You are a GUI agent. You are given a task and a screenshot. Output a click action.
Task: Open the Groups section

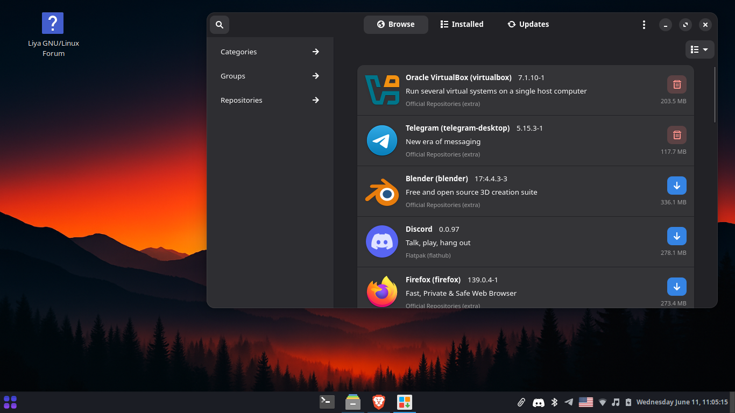point(269,76)
